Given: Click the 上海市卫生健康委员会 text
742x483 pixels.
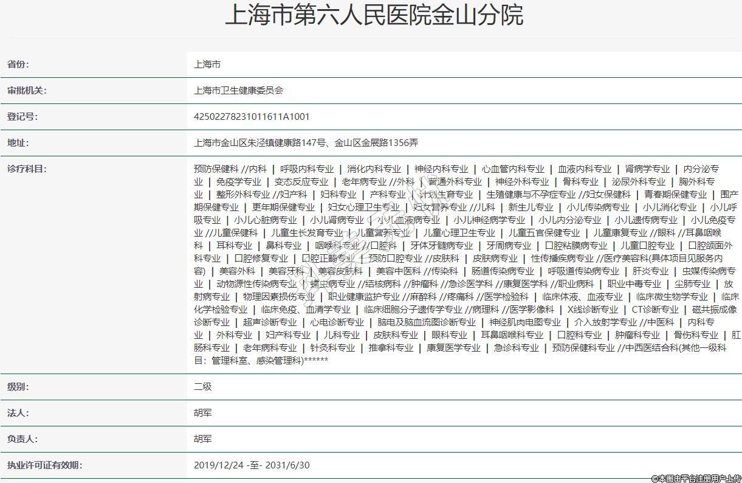Looking at the screenshot, I should point(238,91).
